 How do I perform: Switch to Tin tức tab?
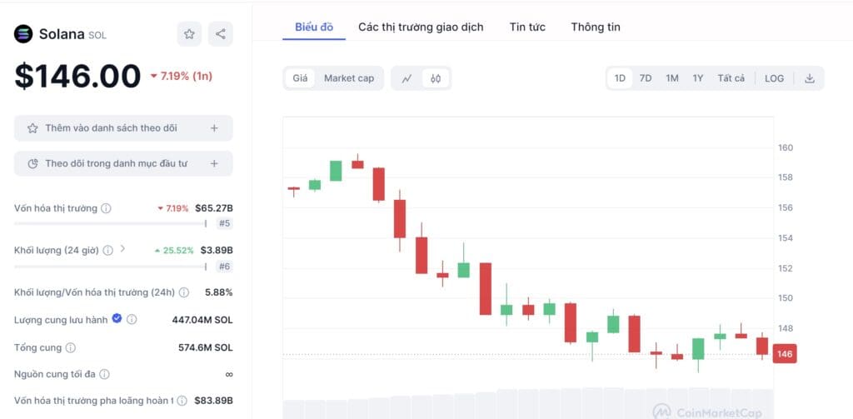(x=527, y=27)
